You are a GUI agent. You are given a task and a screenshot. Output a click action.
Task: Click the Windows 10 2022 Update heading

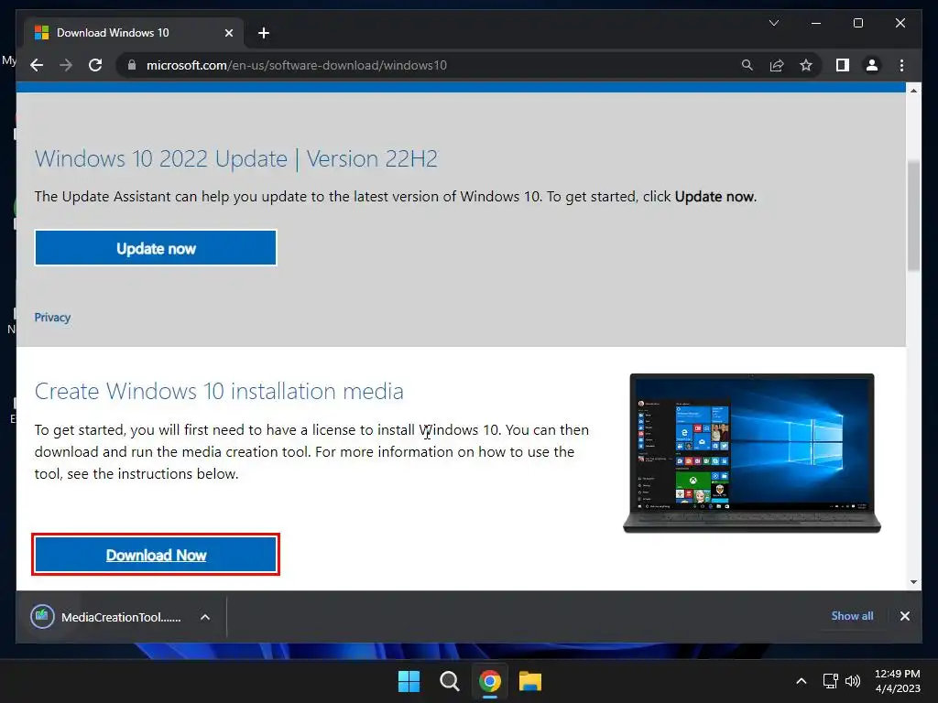[236, 159]
